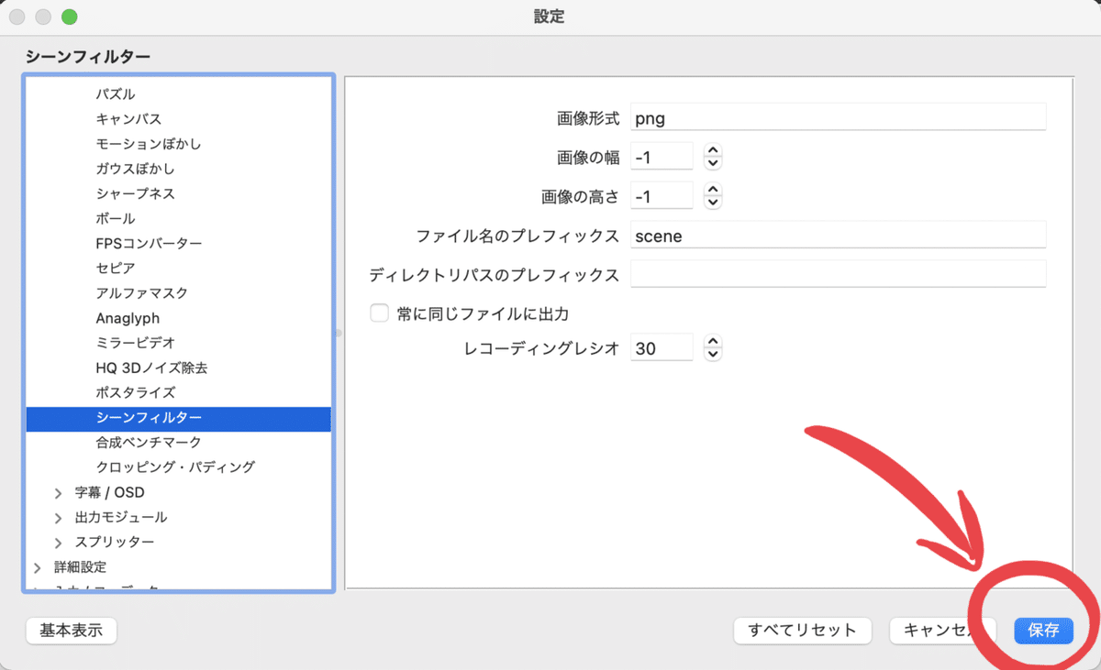Enable 常に同じファイルに出力 checkbox
Viewport: 1101px width, 670px height.
coord(379,313)
